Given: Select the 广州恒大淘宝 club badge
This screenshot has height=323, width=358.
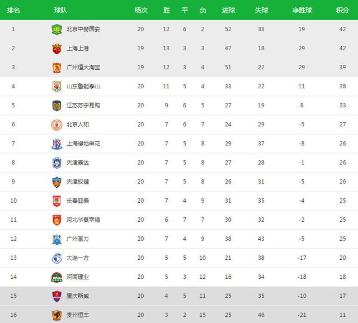Looking at the screenshot, I should [56, 68].
